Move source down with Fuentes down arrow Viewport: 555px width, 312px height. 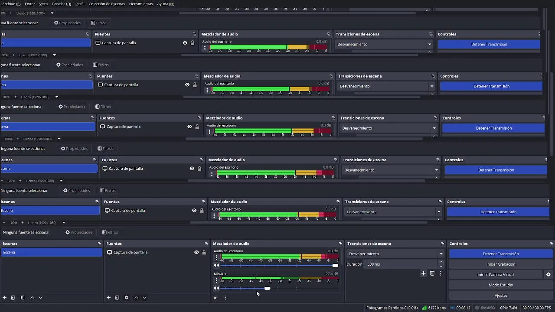point(144,298)
